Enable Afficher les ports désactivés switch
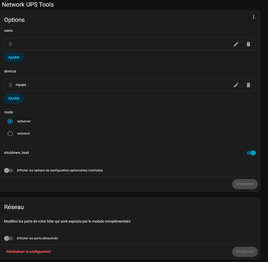This screenshot has height=262, width=268. point(8,238)
